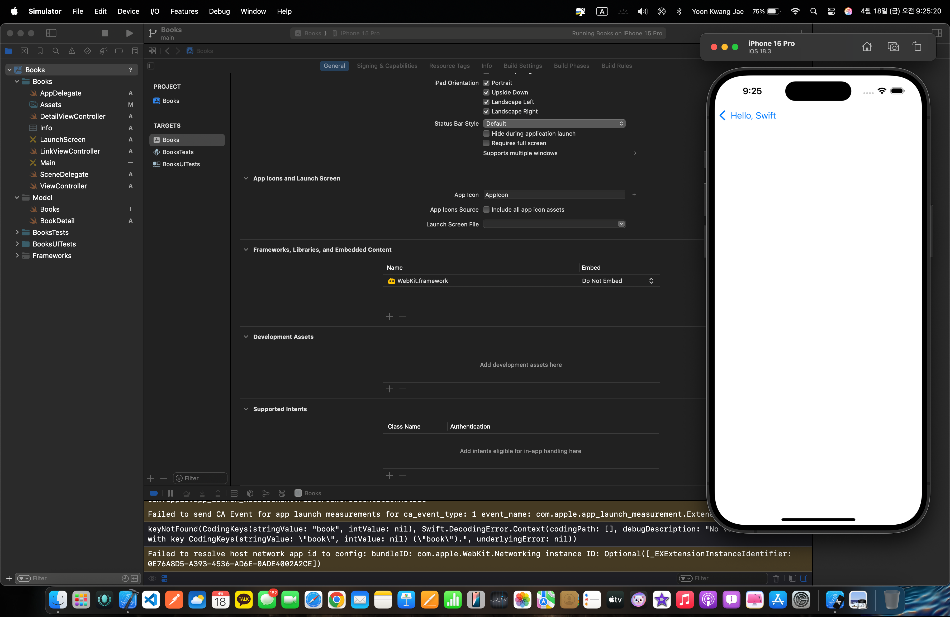Open the Features menu
Viewport: 950px width, 617px height.
click(x=184, y=11)
